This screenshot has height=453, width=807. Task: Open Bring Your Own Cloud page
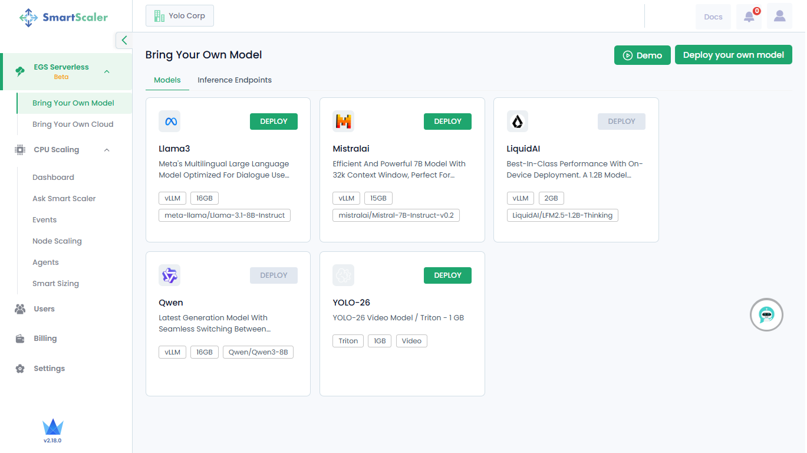(73, 124)
